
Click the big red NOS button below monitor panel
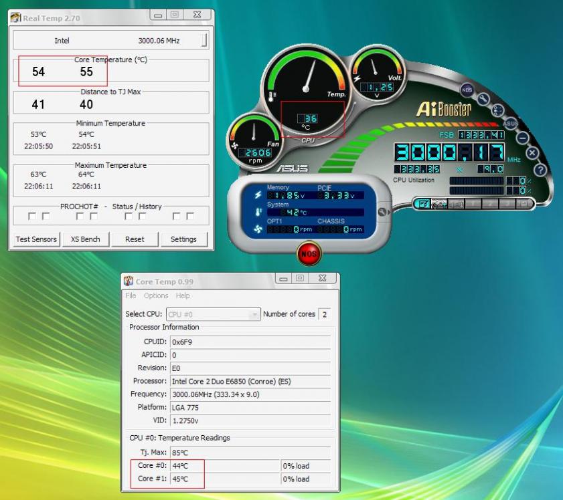click(x=309, y=253)
